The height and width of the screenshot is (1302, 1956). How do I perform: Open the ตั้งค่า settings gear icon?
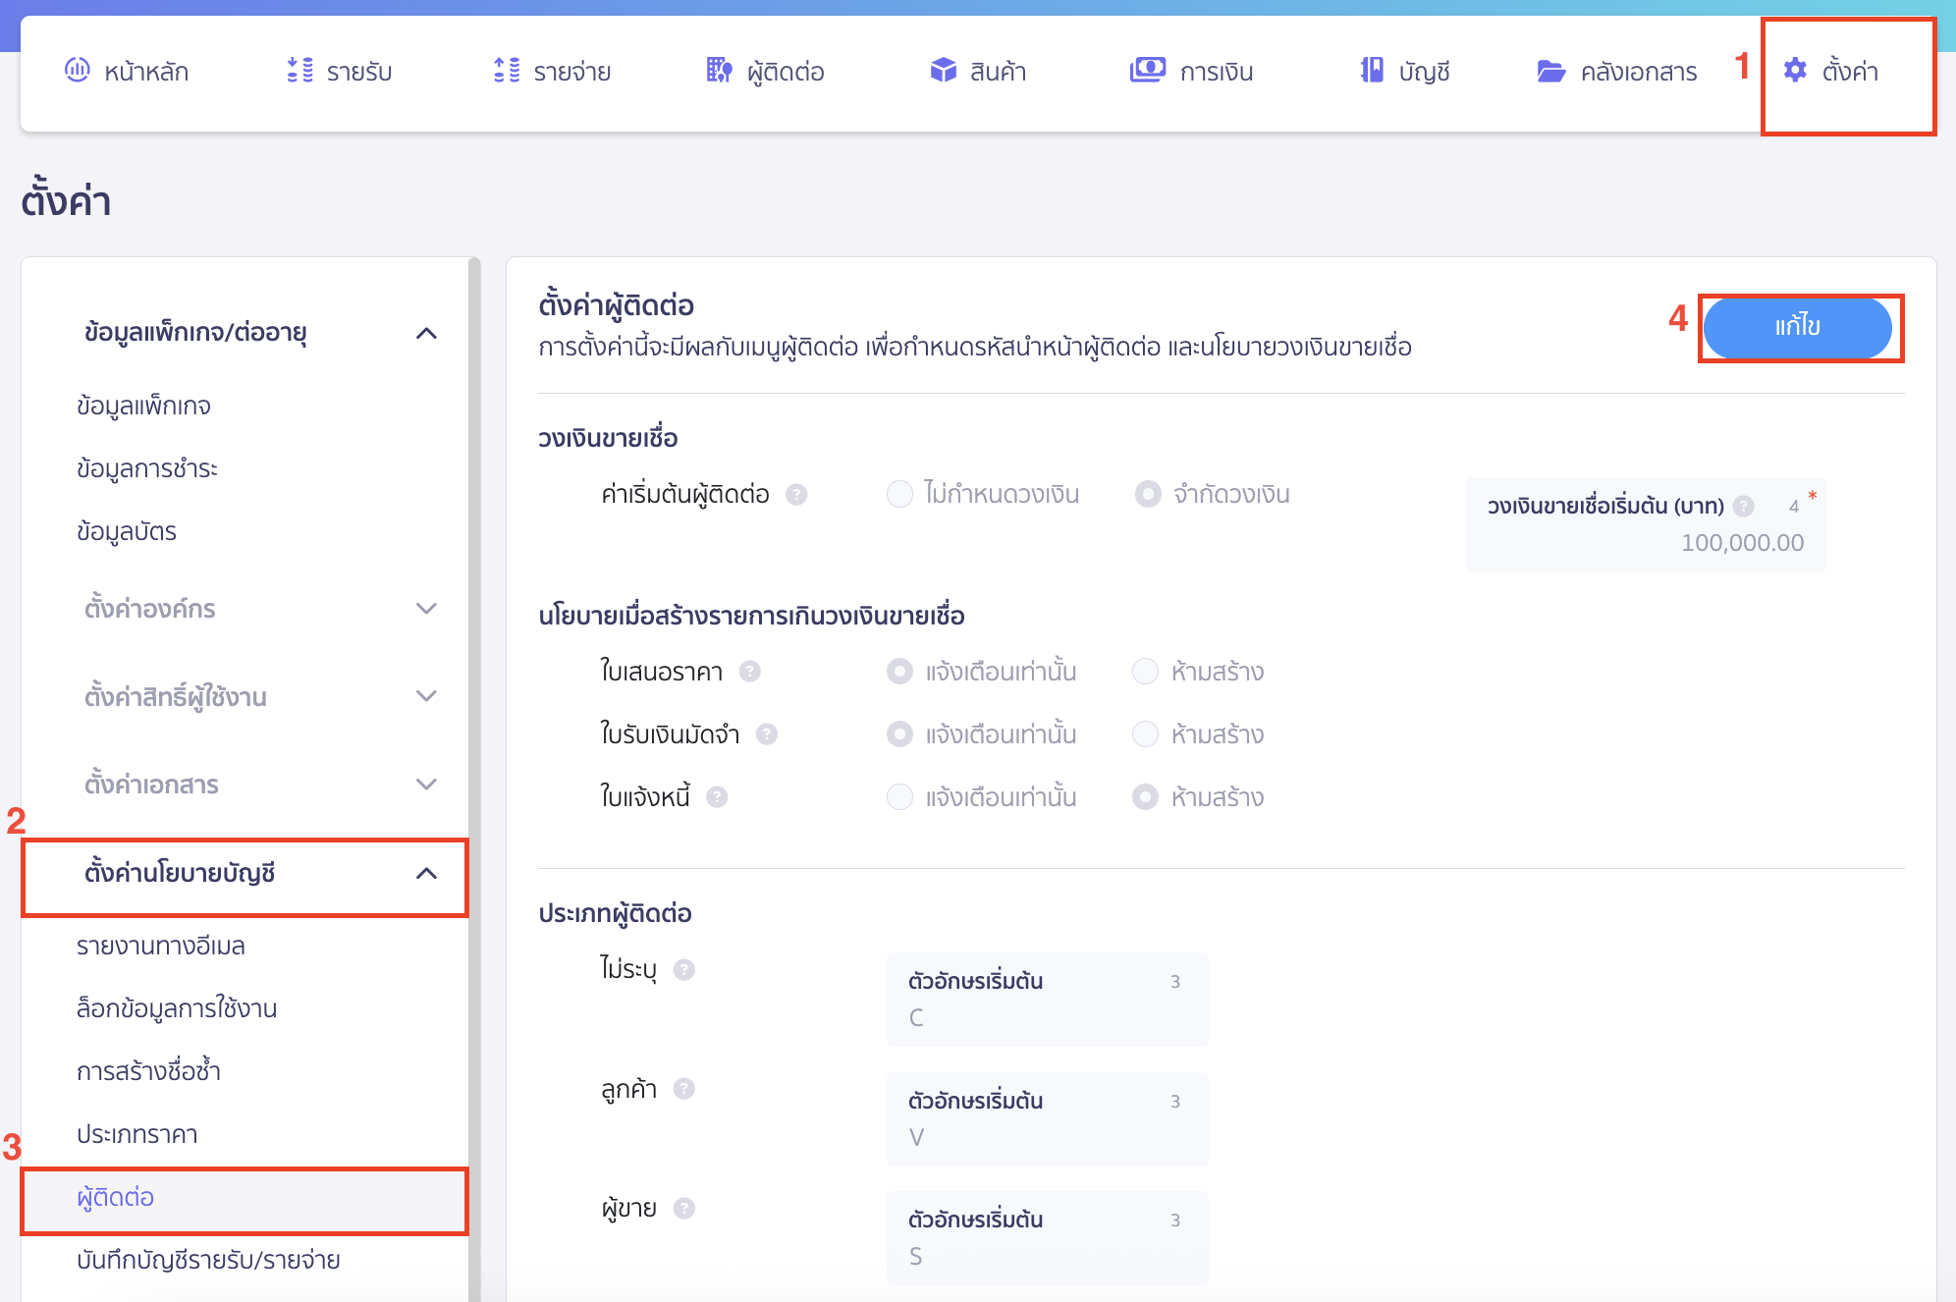click(1796, 70)
